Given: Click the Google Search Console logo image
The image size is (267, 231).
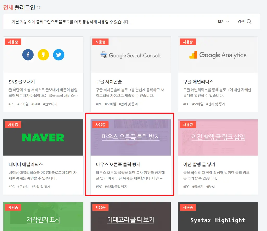Looking at the screenshot, I should (x=131, y=55).
